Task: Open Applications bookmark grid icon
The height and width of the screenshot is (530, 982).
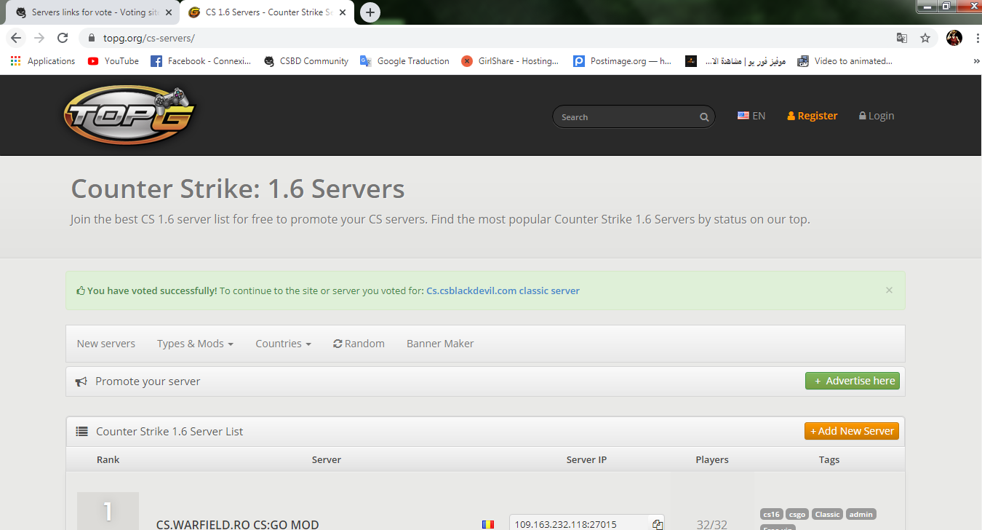Action: pos(15,61)
